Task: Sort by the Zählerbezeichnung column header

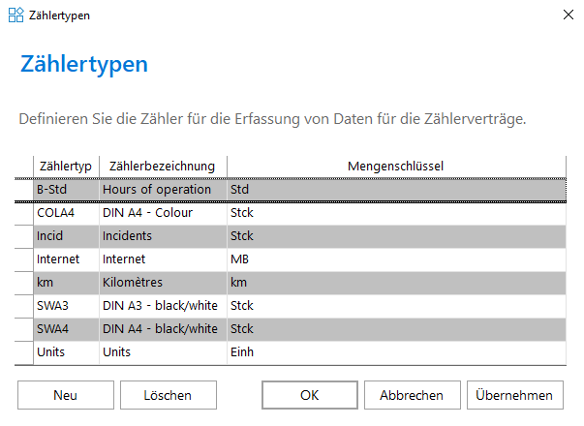Action: coord(163,167)
